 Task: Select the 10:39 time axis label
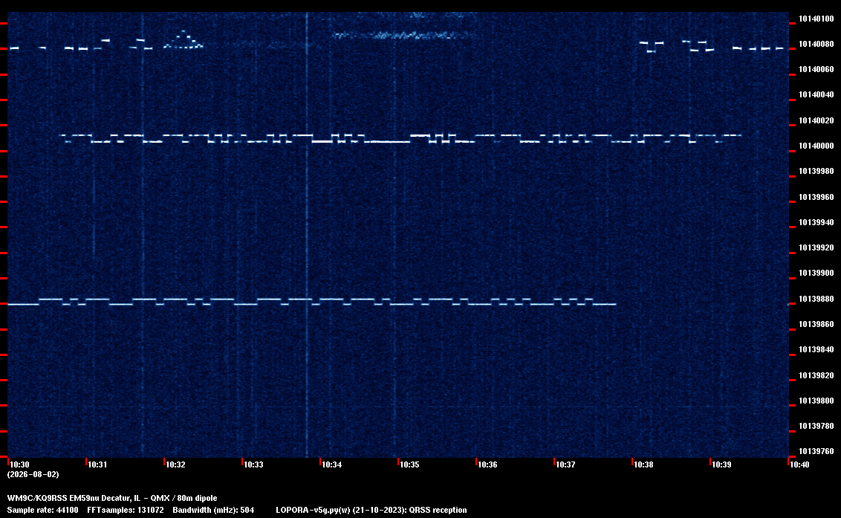721,464
